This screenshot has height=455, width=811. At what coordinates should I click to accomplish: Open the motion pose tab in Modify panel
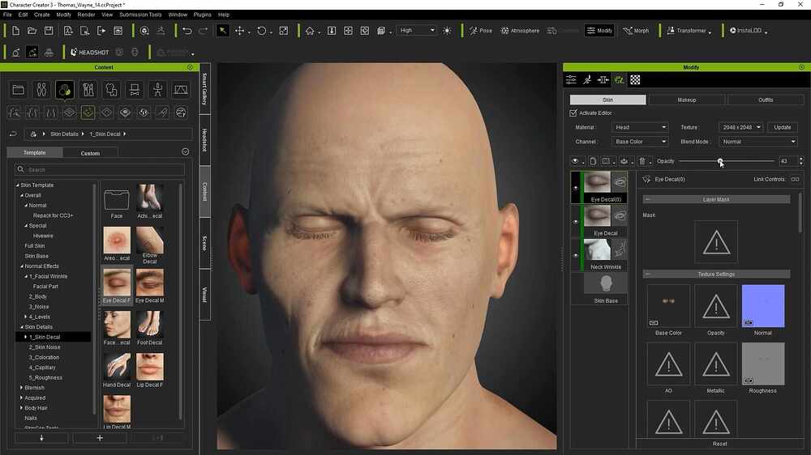coord(587,79)
